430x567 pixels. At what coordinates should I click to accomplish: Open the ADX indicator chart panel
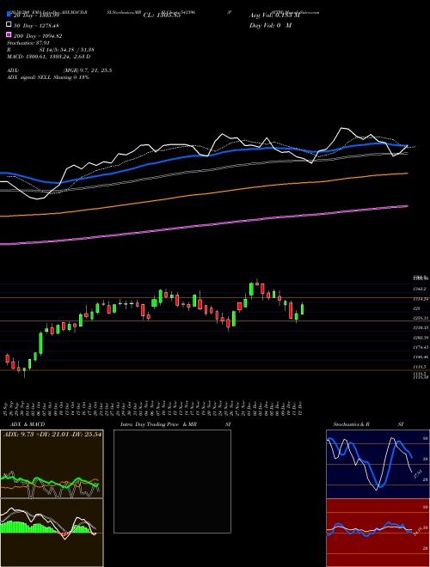[x=52, y=464]
